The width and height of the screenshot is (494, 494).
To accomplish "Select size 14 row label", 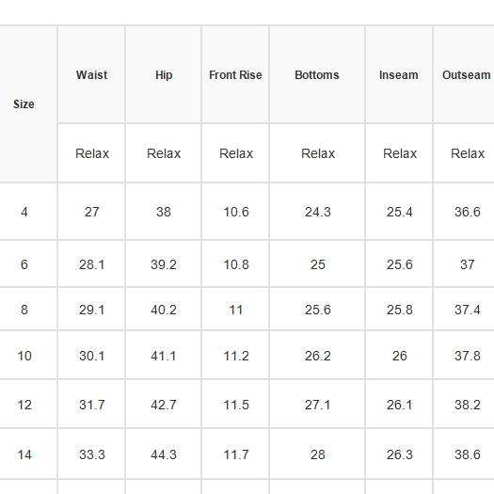I will tap(24, 454).
